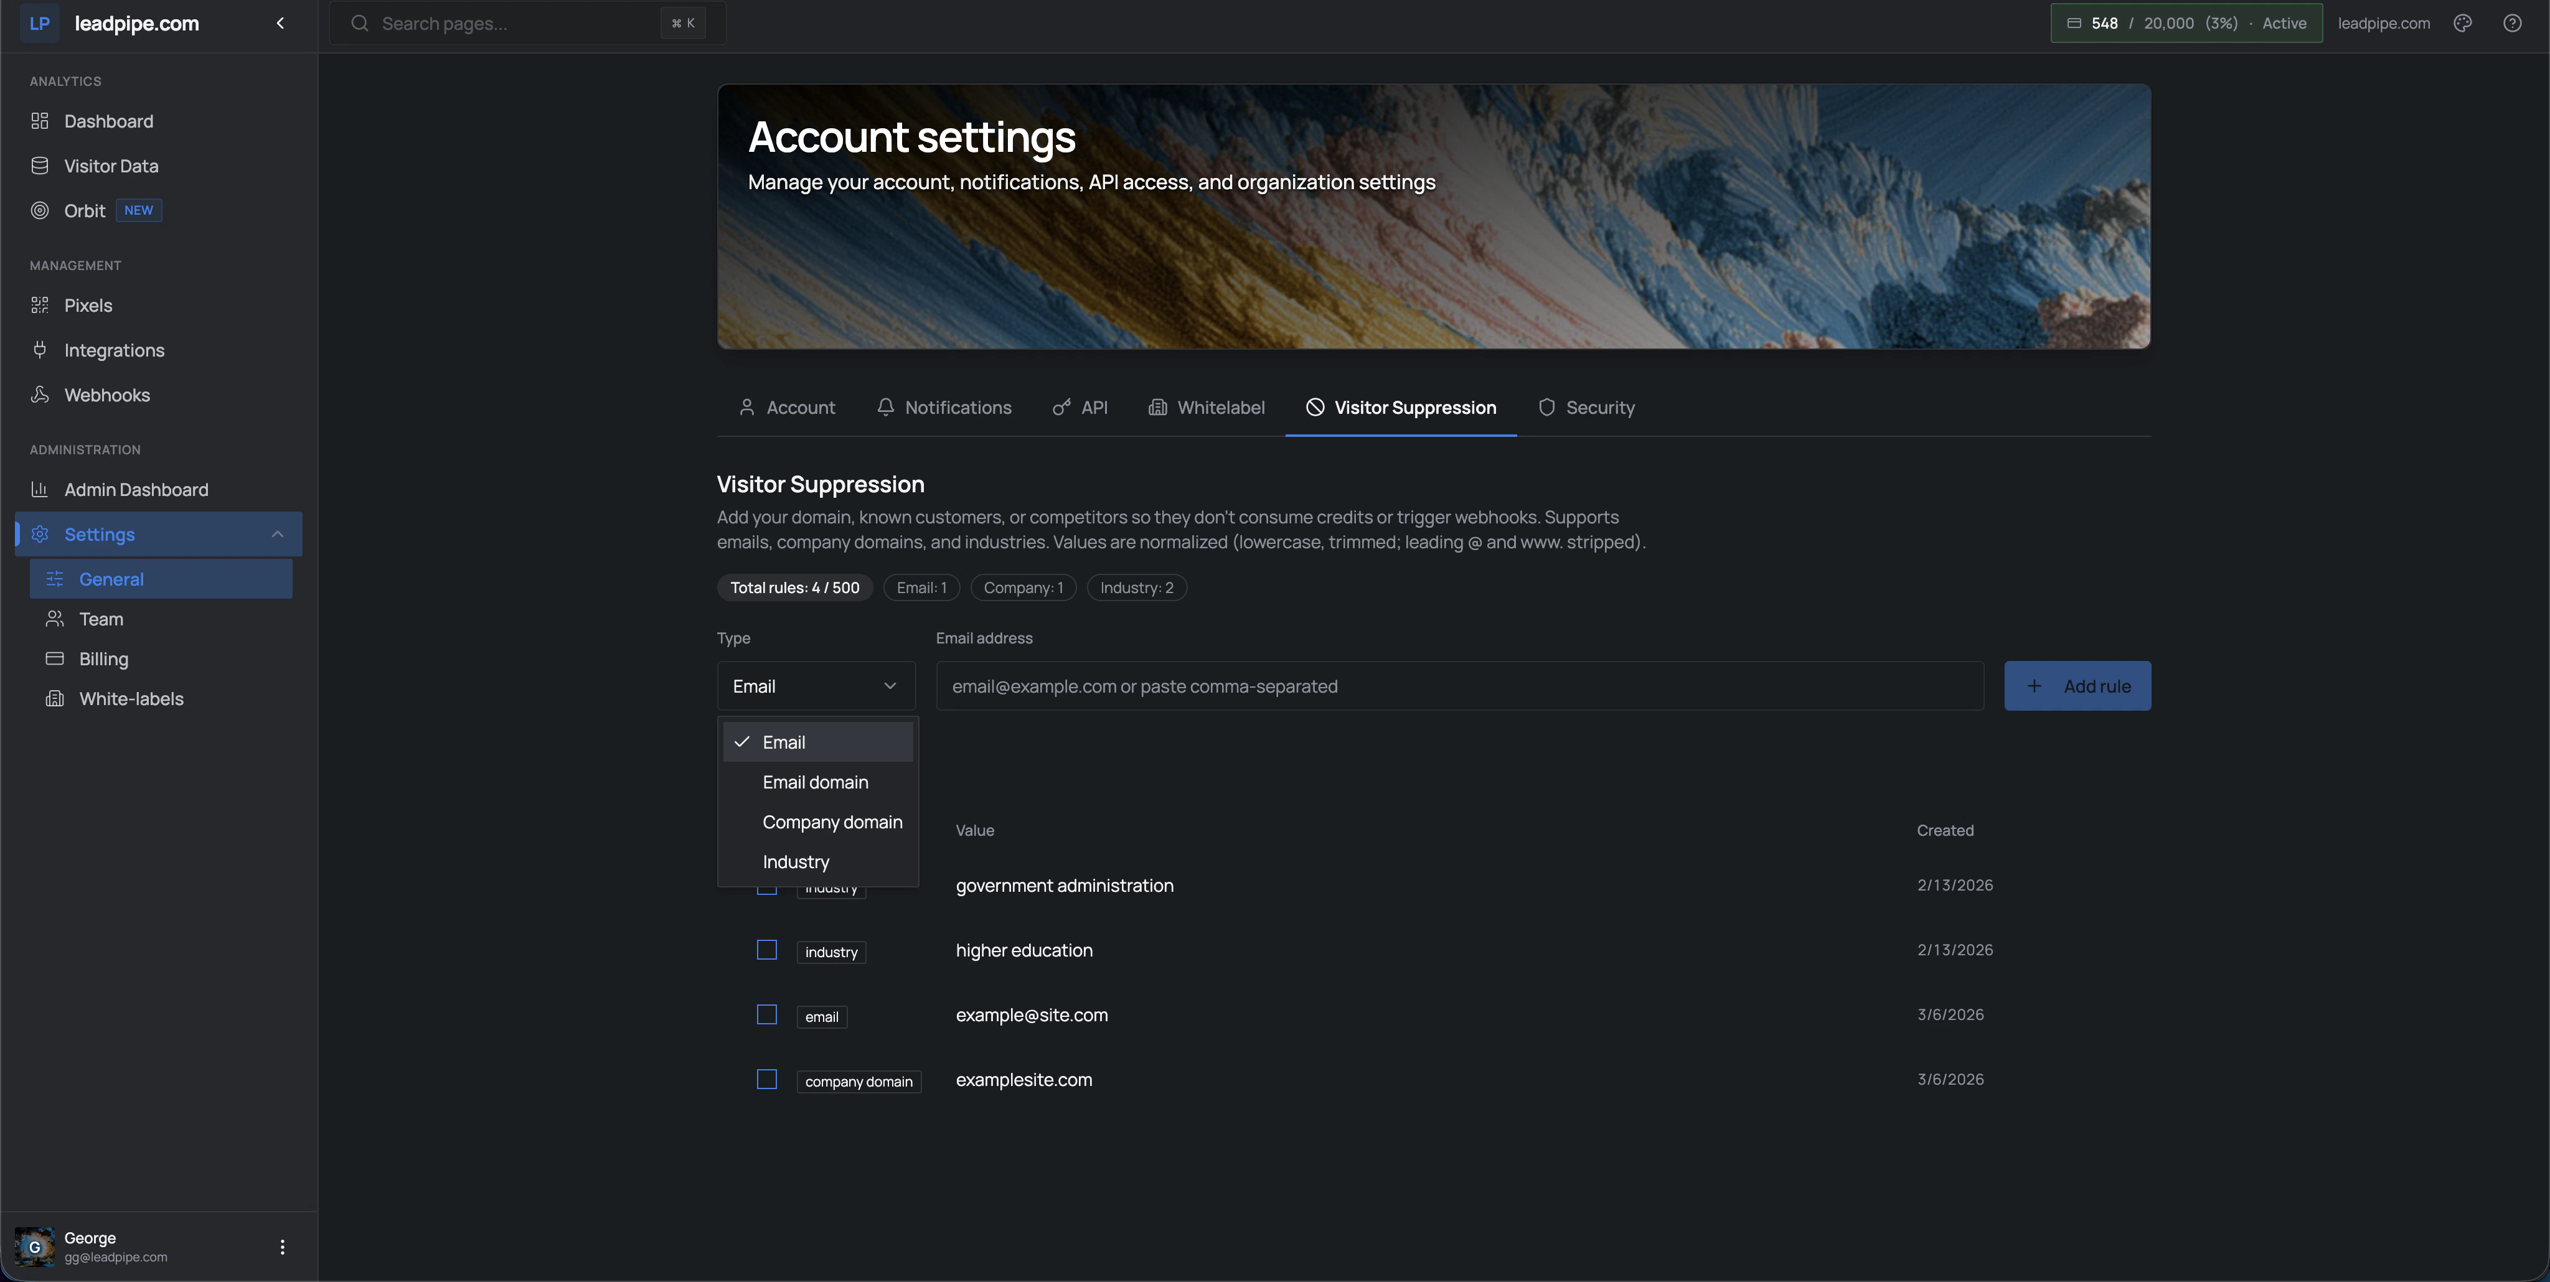Choose Company domain from type list
Viewport: 2550px width, 1282px height.
(832, 822)
